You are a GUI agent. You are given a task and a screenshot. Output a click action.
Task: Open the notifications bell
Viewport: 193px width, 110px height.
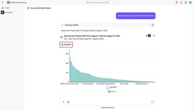coord(181,3)
